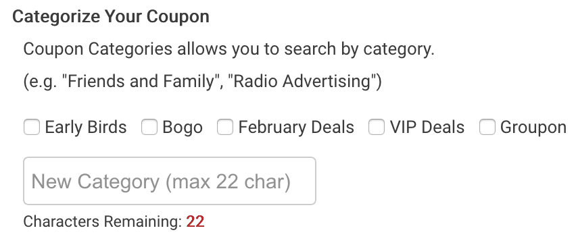Enable the February Deals checkbox
This screenshot has width=576, height=243.
(225, 128)
